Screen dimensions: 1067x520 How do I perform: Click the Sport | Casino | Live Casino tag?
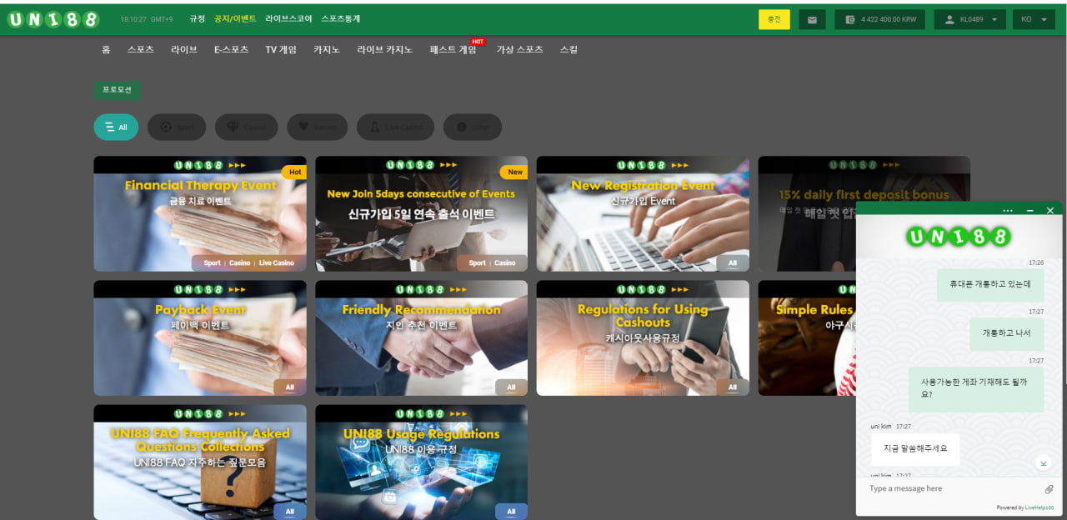[x=249, y=262]
